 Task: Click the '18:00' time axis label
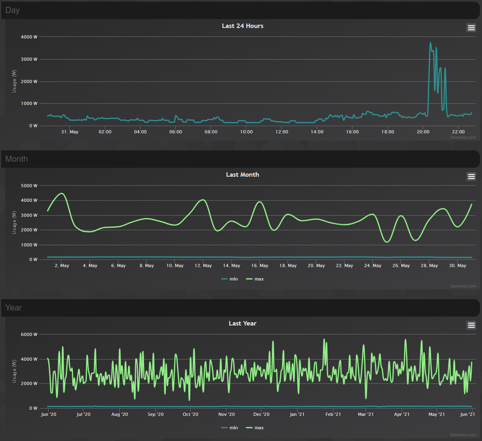coord(388,132)
